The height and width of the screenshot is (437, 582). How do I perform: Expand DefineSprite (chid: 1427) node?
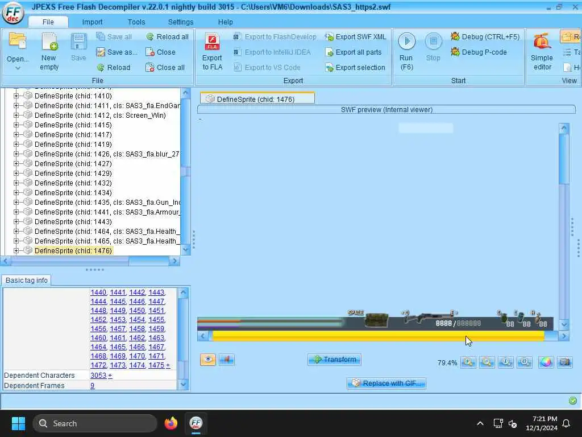click(x=16, y=163)
